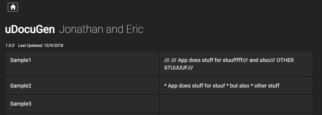The image size is (322, 115).
Task: Click the word Jonathan in the heading
Action: pyautogui.click(x=81, y=29)
